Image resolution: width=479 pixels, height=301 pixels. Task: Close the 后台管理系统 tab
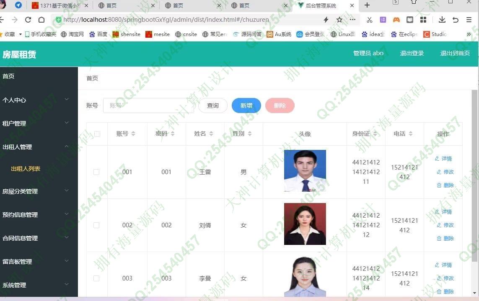coord(352,5)
